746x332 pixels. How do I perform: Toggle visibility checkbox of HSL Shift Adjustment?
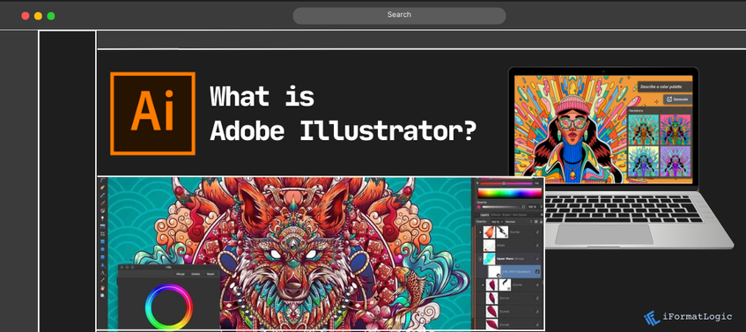click(x=537, y=271)
